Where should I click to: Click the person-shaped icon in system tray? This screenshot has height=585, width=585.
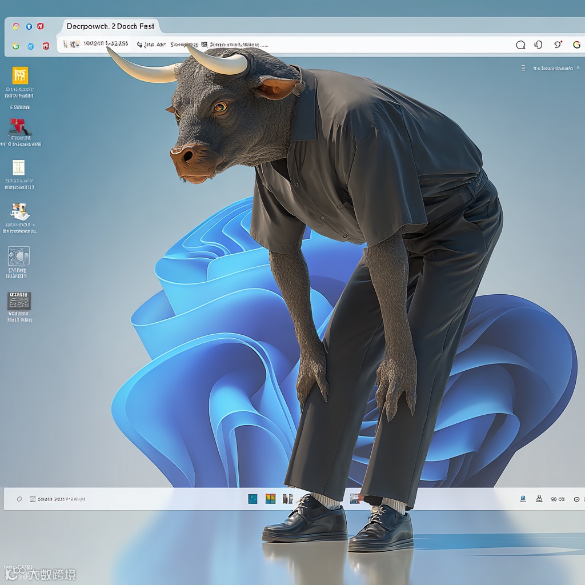pos(539,499)
